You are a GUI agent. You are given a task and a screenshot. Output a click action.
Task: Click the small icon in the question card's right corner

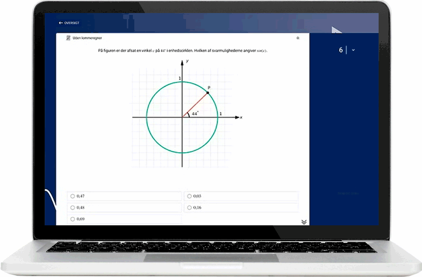coord(298,38)
